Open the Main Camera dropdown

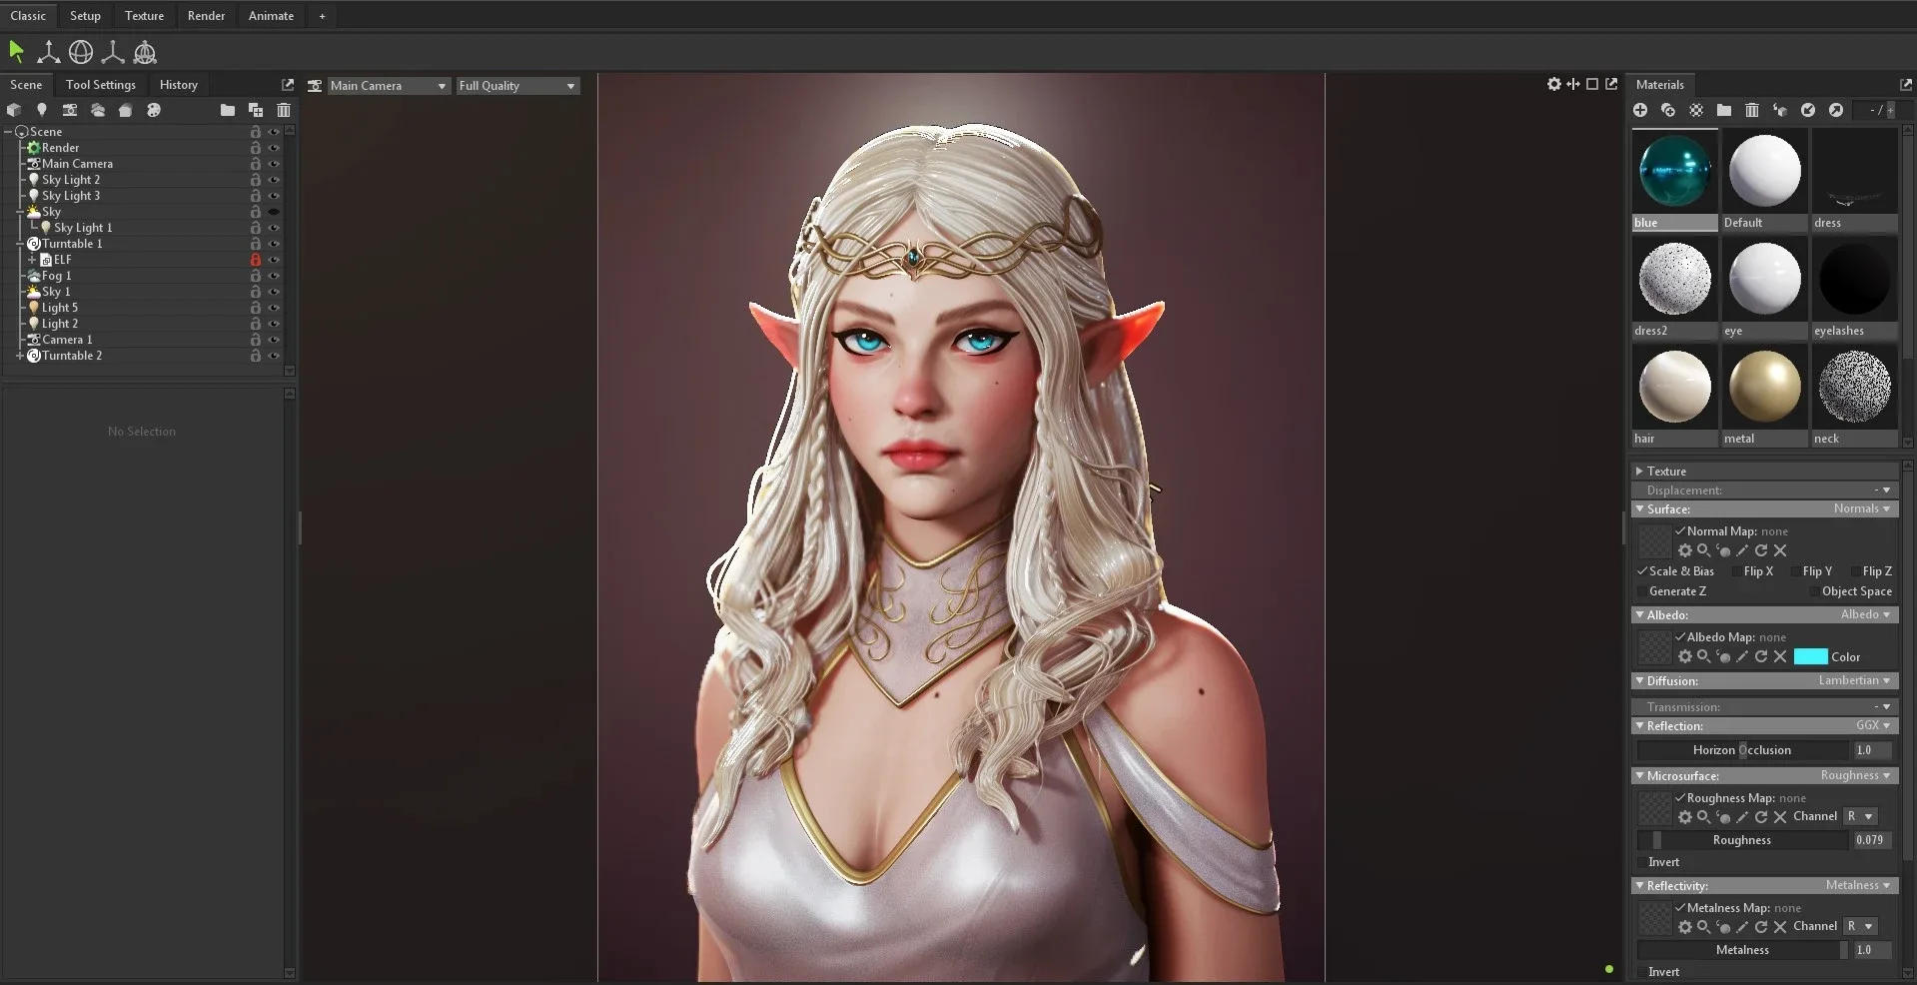[389, 86]
